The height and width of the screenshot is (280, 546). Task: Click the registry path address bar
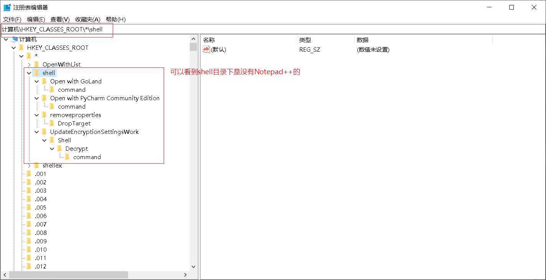pos(273,29)
